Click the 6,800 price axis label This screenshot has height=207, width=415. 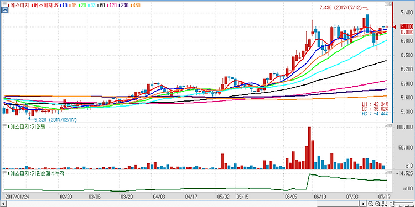407,41
